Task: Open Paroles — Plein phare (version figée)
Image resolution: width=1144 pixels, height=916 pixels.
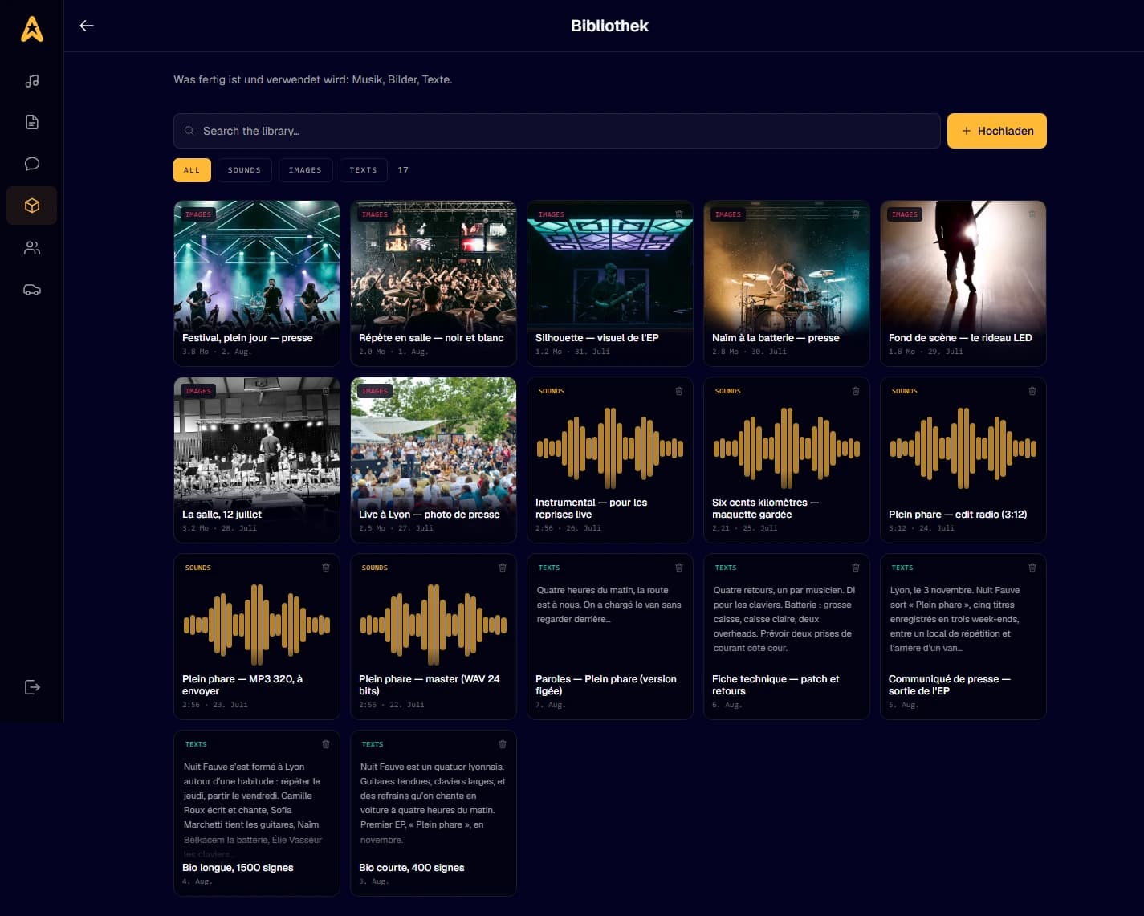Action: tap(610, 637)
